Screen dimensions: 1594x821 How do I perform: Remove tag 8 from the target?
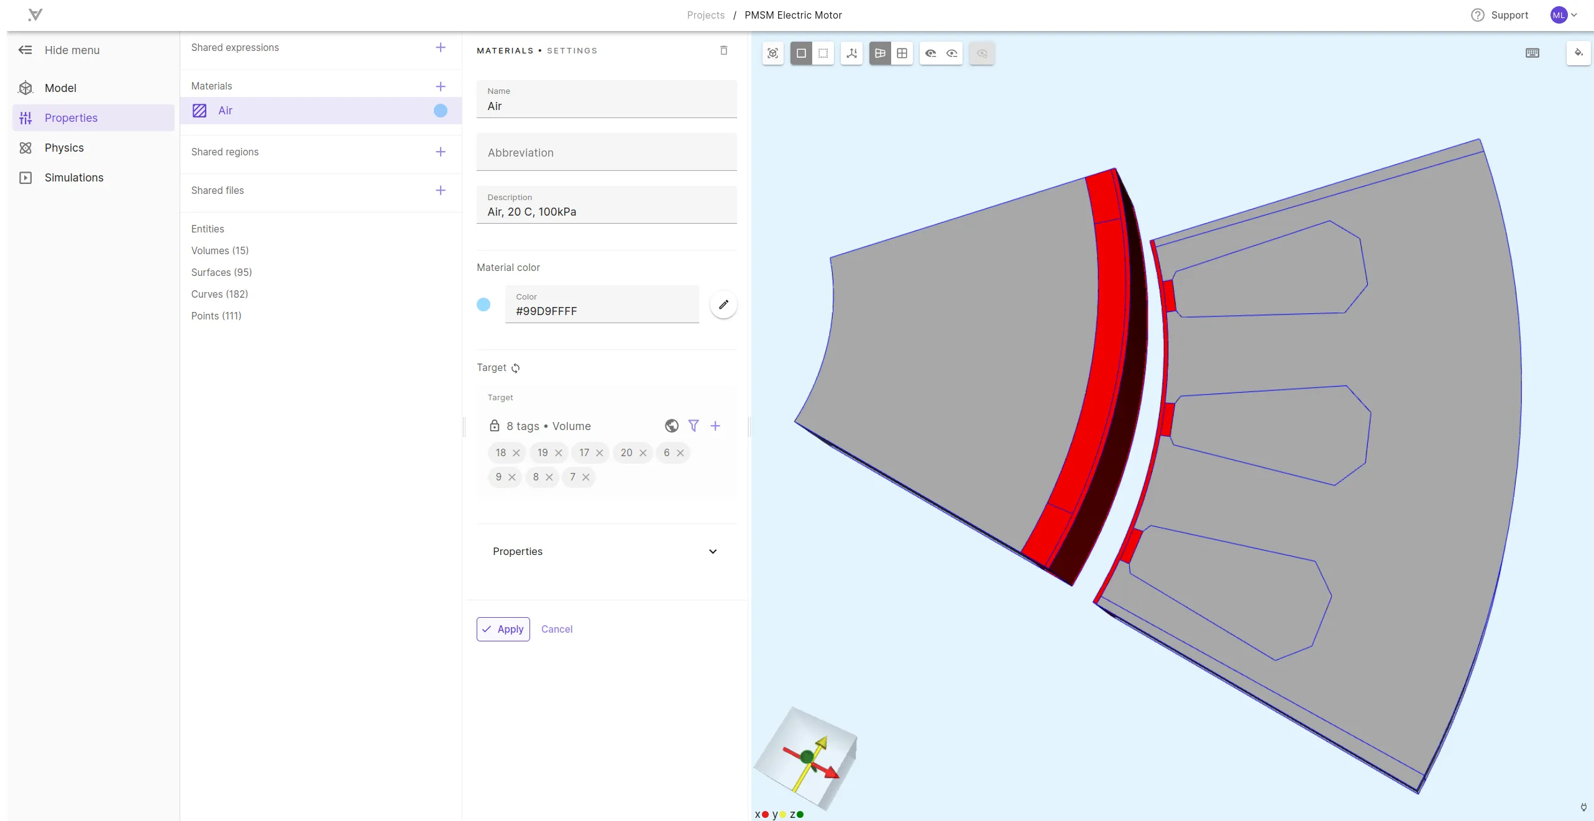(549, 477)
